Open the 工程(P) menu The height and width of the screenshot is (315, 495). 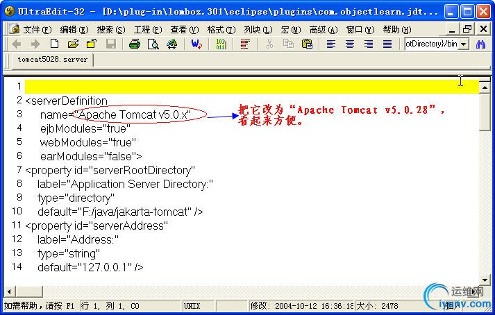pos(147,30)
